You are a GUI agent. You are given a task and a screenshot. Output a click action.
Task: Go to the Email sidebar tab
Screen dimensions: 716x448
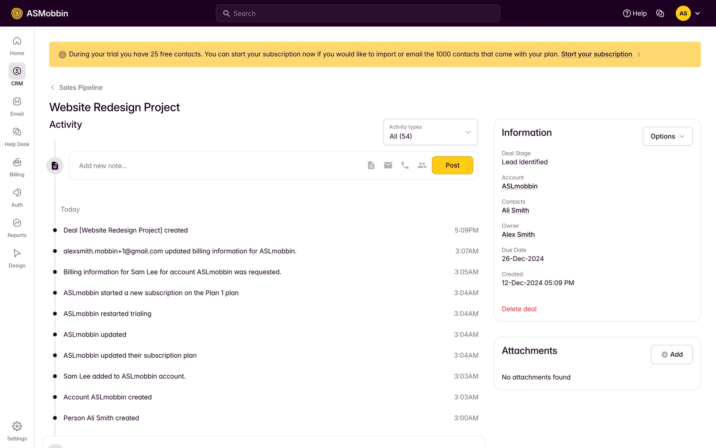pos(17,107)
